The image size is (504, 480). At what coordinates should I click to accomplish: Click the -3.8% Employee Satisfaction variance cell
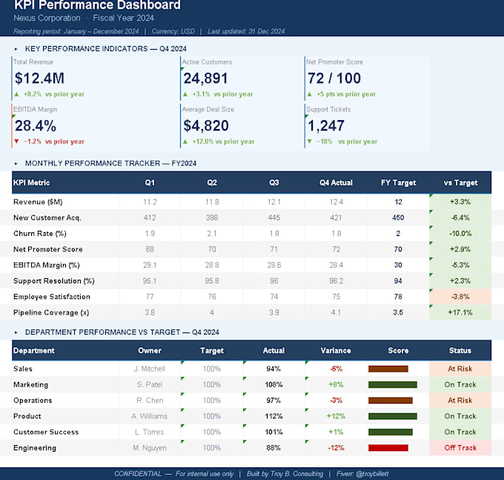pos(460,297)
